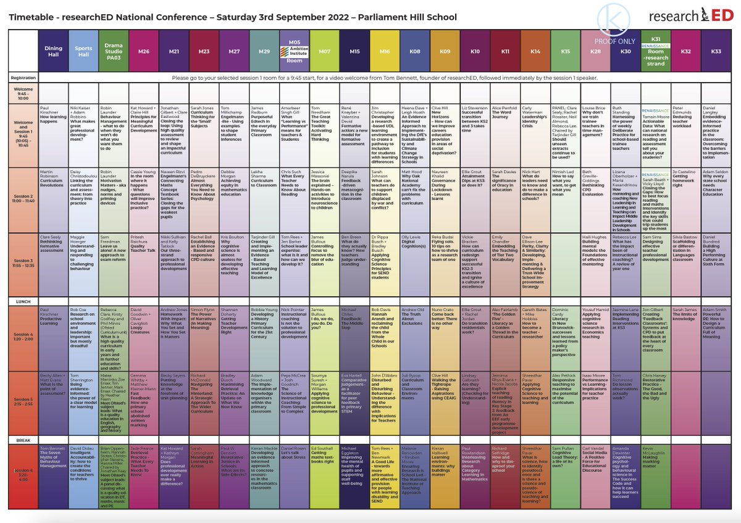Image resolution: width=741 pixels, height=523 pixels.
Task: Open Sarah James 'The limits of knowledge' cell
Action: pos(685,338)
